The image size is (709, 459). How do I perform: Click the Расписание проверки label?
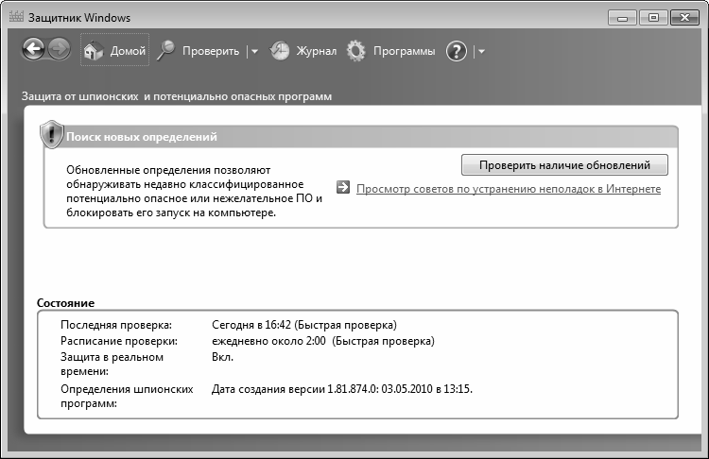(x=119, y=341)
